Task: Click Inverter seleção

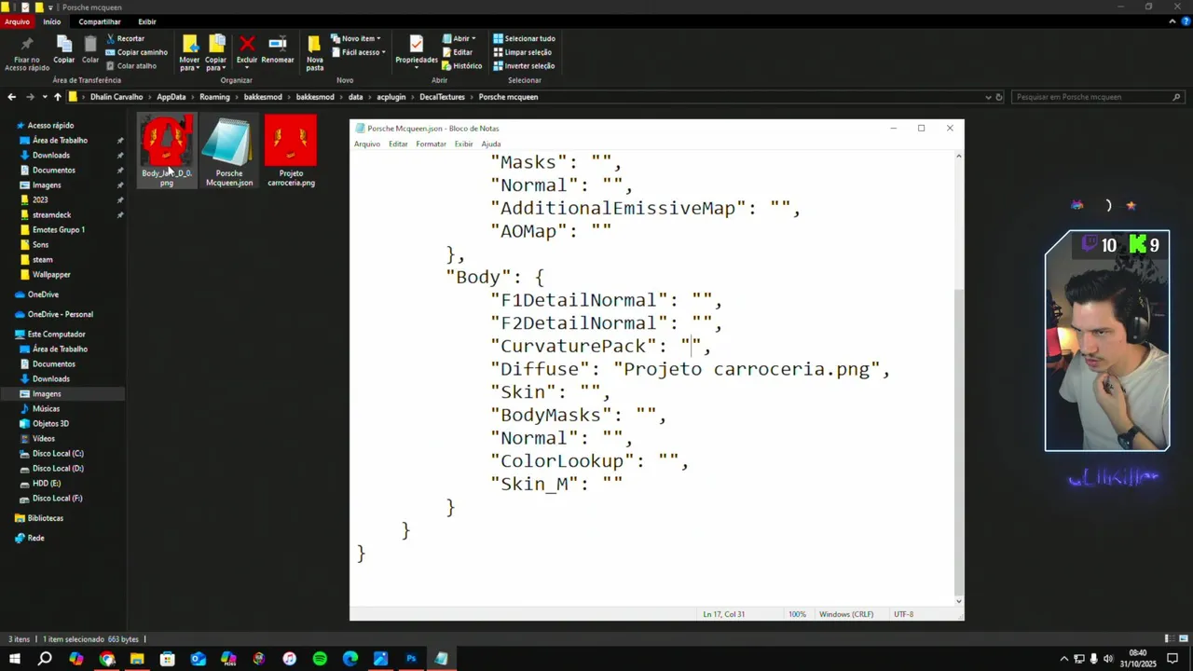Action: pos(524,66)
